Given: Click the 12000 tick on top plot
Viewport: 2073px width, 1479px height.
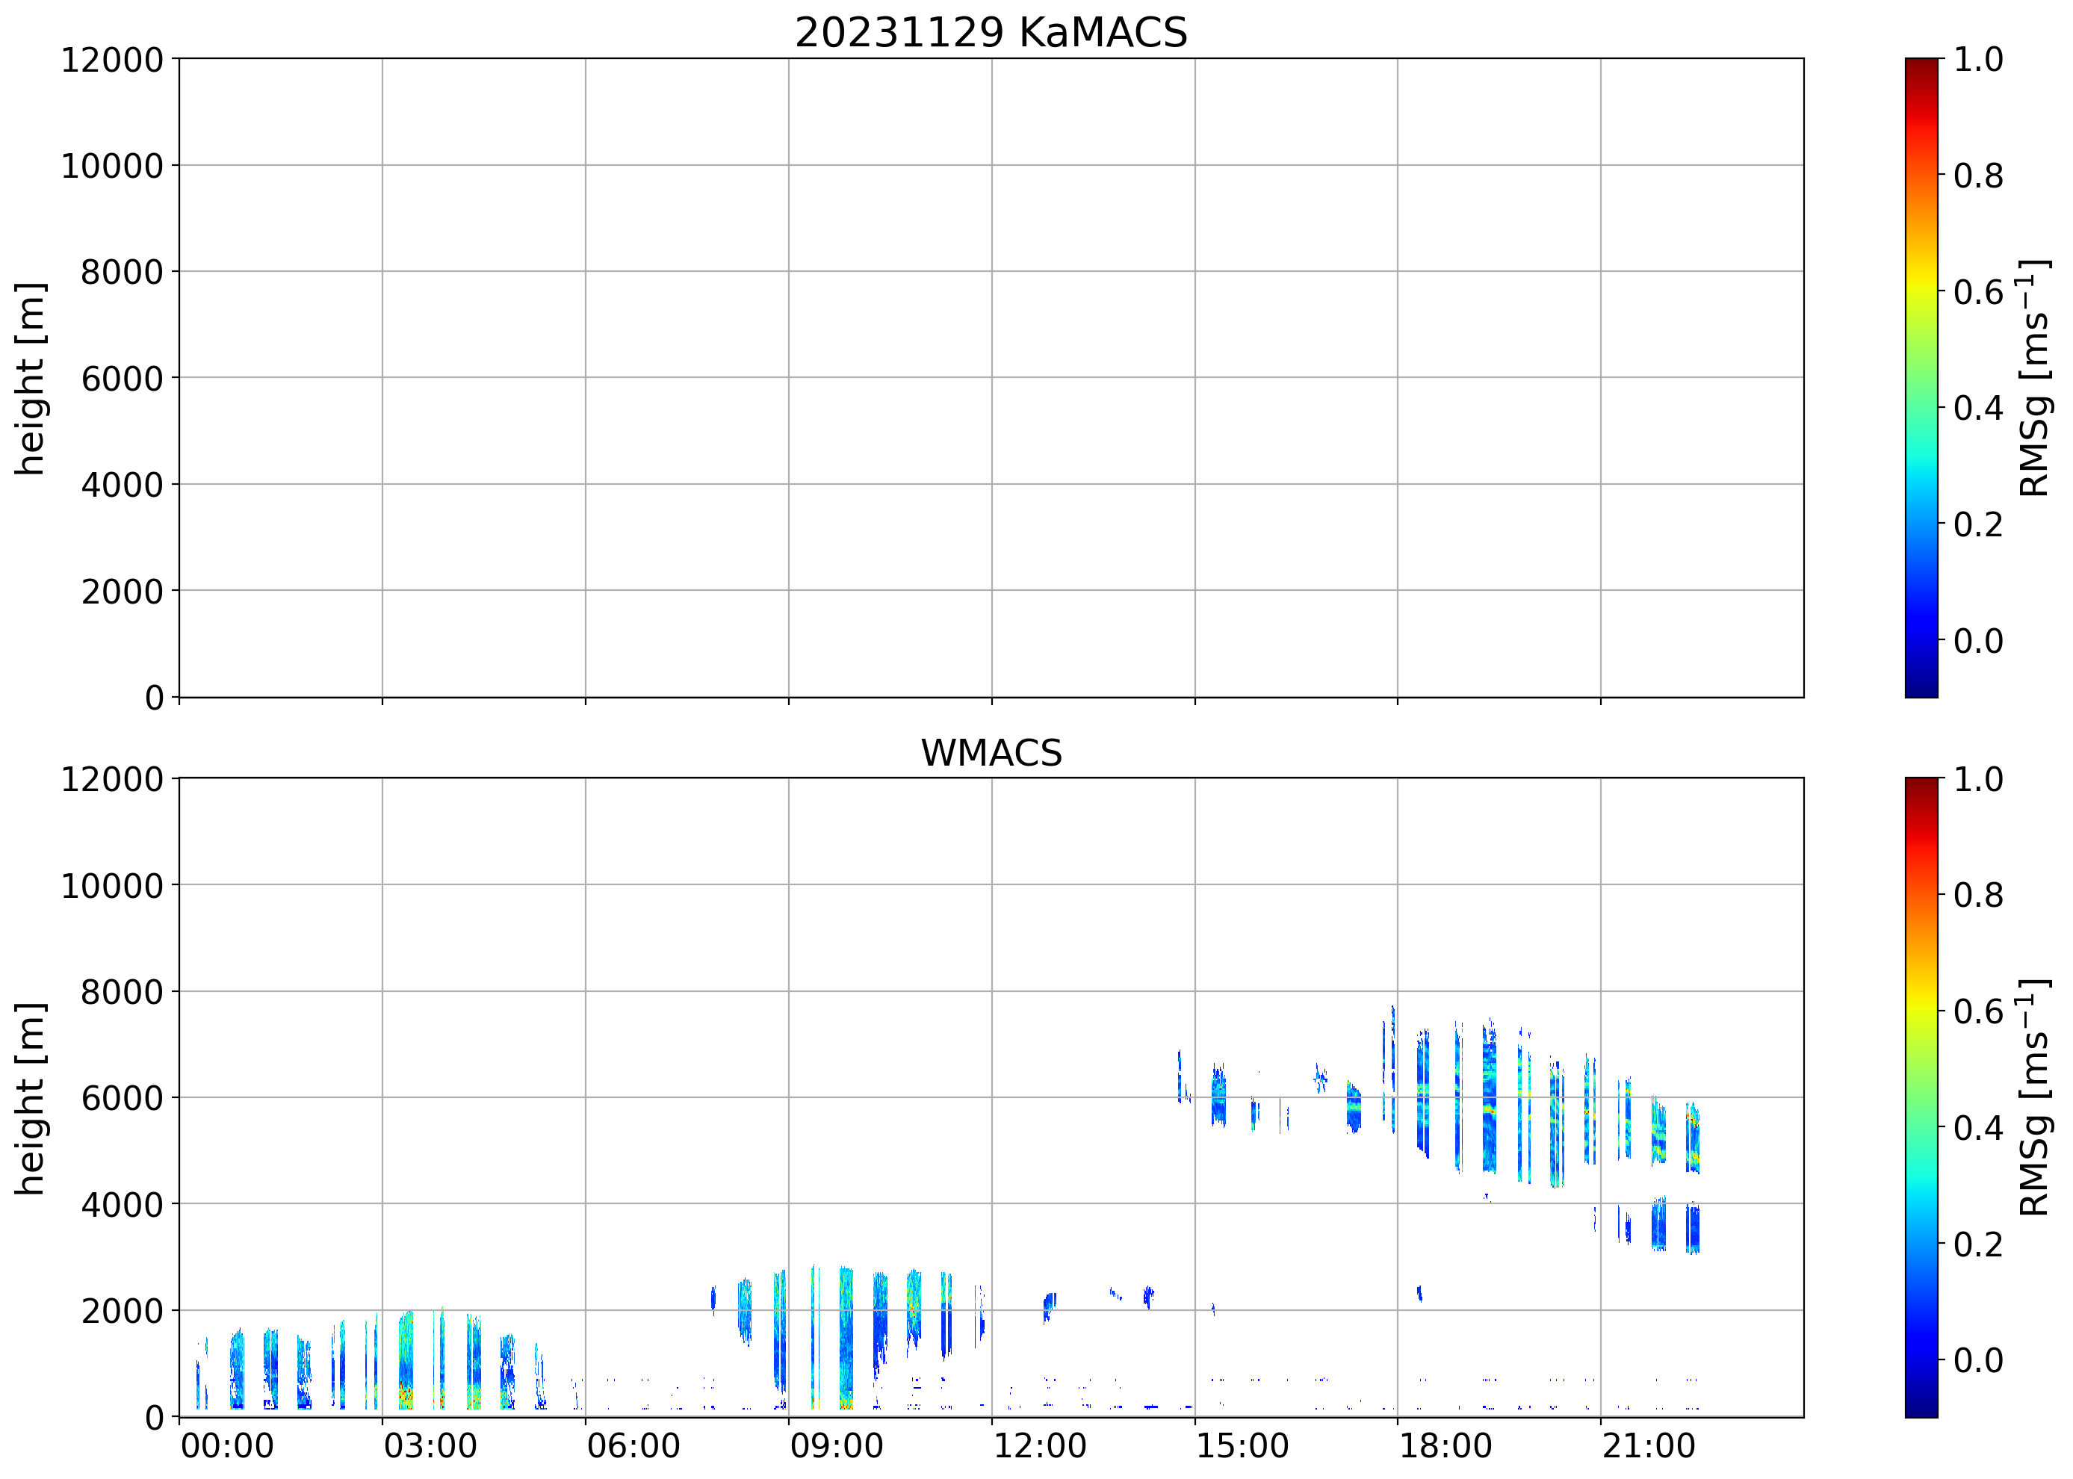Looking at the screenshot, I should pyautogui.click(x=111, y=60).
